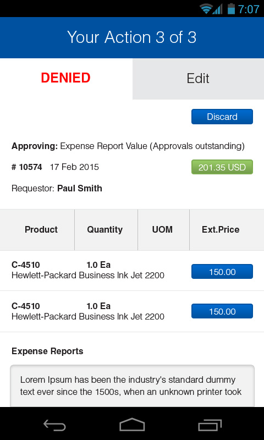Tap the first 150.00 price button
The width and height of the screenshot is (264, 440).
[x=222, y=272]
